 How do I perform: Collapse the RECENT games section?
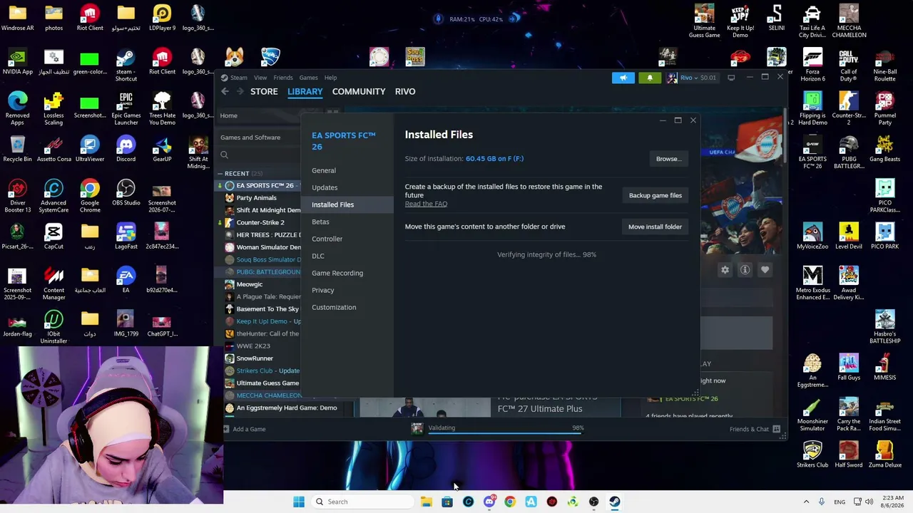tap(221, 173)
